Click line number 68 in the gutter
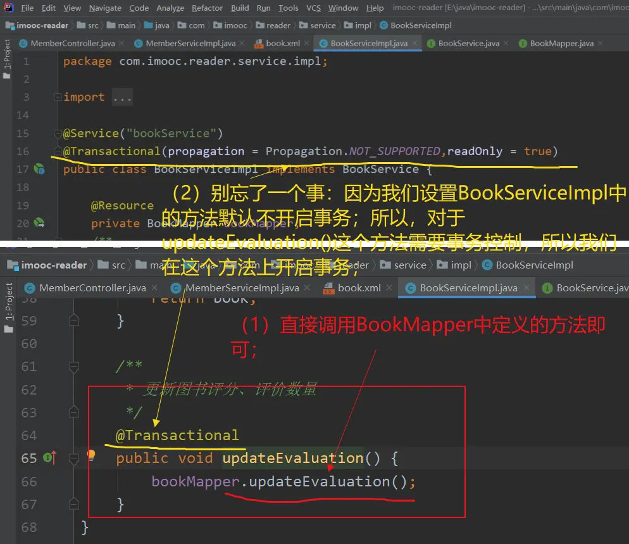The image size is (629, 544). (28, 528)
